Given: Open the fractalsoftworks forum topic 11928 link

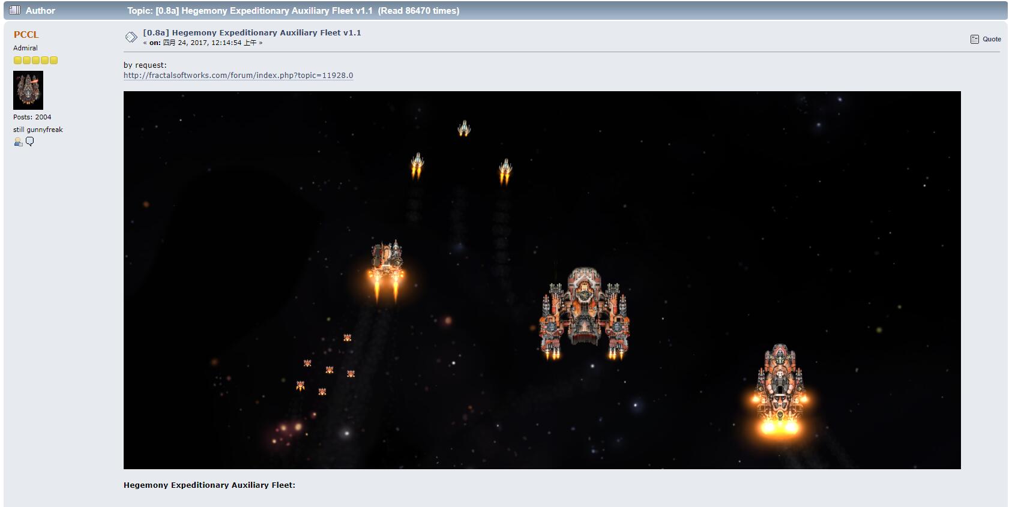Looking at the screenshot, I should tap(238, 75).
